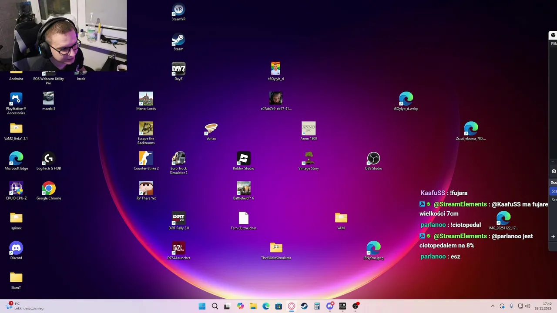Select the CPUID CPU-Z shortcut
Image resolution: width=557 pixels, height=313 pixels.
[x=16, y=191]
